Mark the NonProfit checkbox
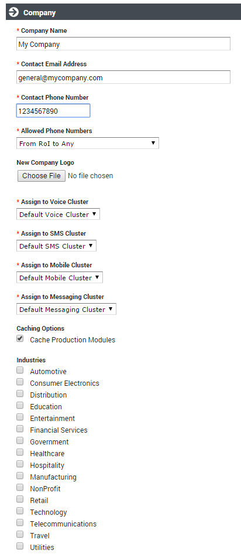 [20, 487]
